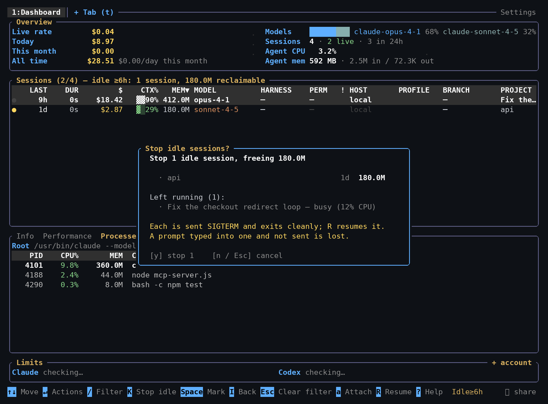Switch to the Performance tab
Image resolution: width=548 pixels, height=404 pixels.
[67, 236]
